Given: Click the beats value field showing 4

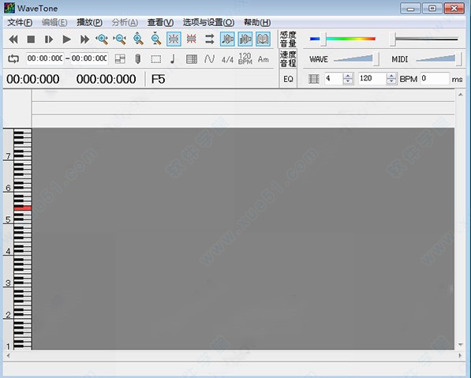Looking at the screenshot, I should [x=334, y=78].
